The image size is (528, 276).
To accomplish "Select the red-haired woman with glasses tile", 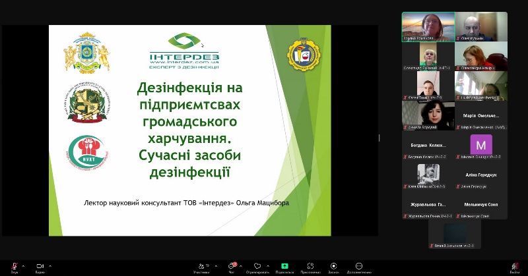I will pyautogui.click(x=481, y=56).
